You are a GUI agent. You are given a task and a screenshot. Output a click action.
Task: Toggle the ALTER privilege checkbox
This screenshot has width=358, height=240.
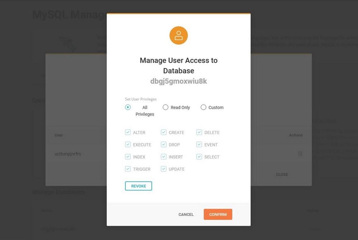[128, 132]
